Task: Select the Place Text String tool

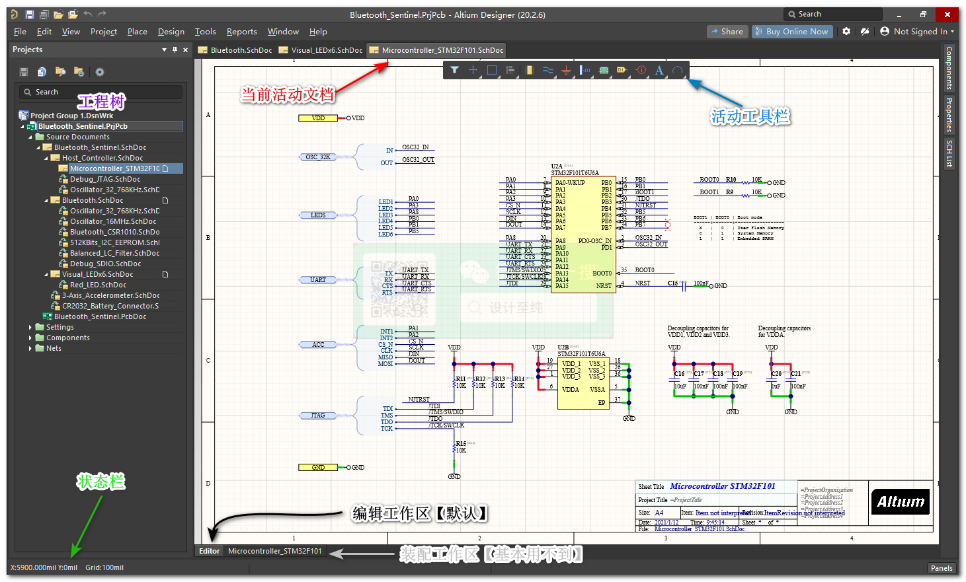Action: 659,70
